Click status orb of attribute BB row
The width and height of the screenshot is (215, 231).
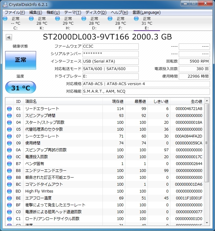click(9, 178)
